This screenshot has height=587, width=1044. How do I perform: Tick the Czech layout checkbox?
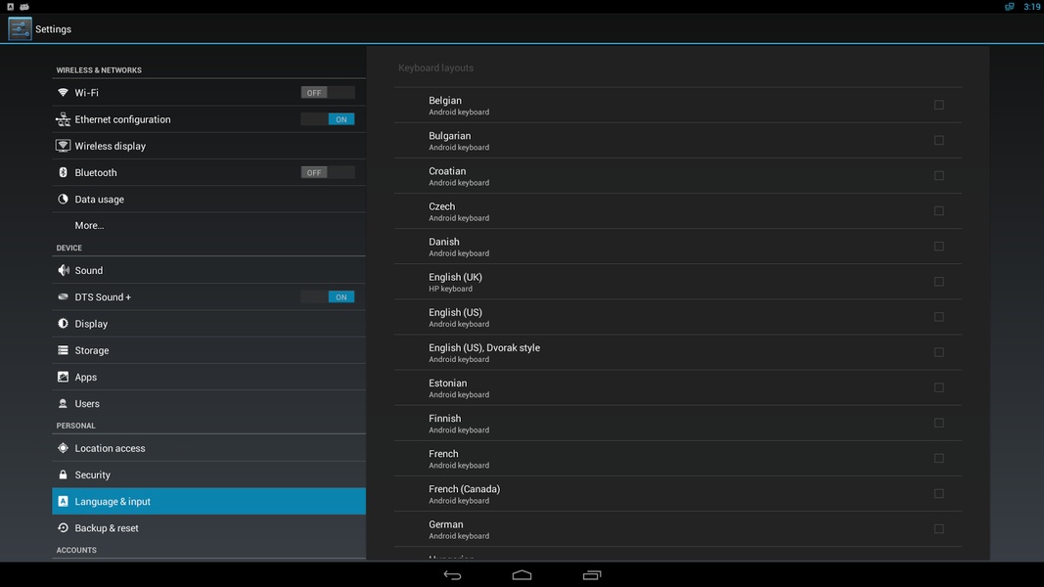[938, 211]
